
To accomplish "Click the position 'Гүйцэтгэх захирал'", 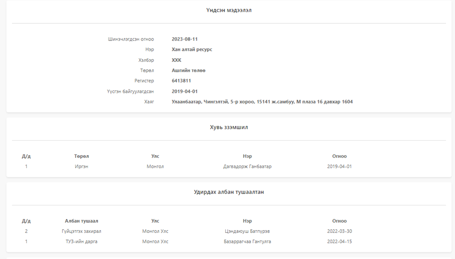I will (x=81, y=232).
